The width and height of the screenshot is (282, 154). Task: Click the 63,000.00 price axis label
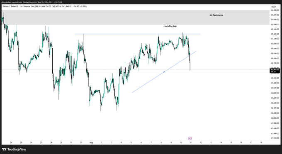(275, 93)
